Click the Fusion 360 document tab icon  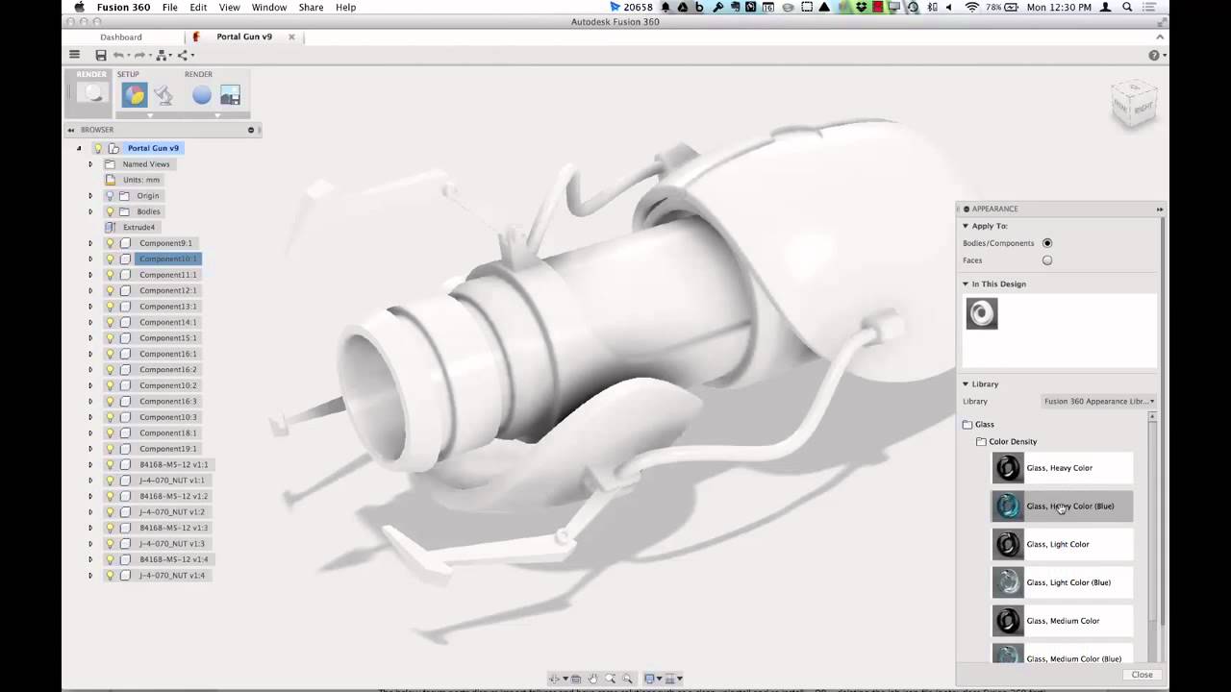[196, 37]
